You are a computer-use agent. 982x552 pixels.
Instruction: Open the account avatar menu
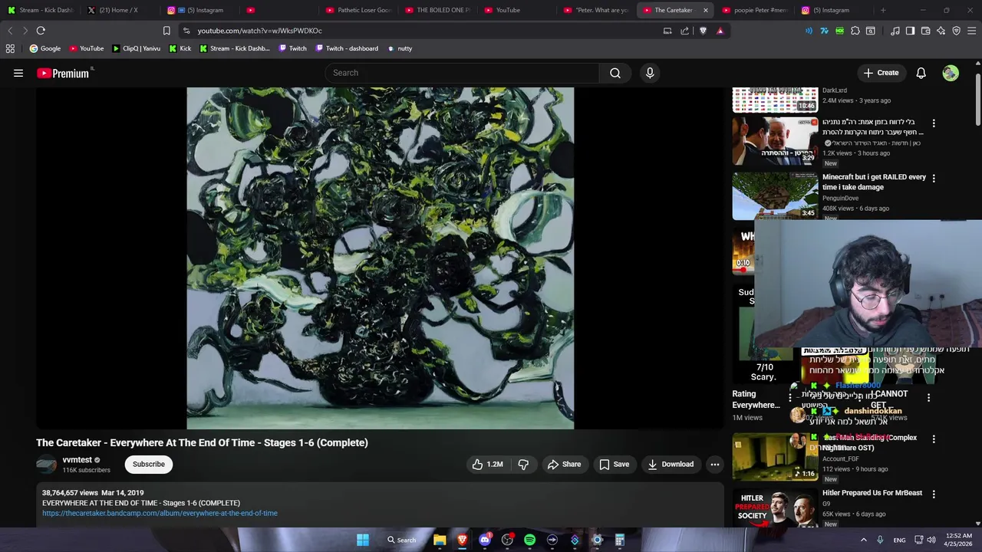[x=951, y=73]
